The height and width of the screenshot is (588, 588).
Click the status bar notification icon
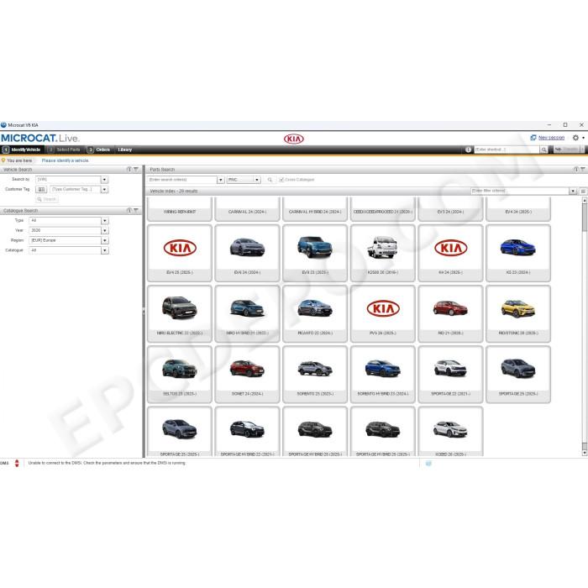[x=428, y=464]
